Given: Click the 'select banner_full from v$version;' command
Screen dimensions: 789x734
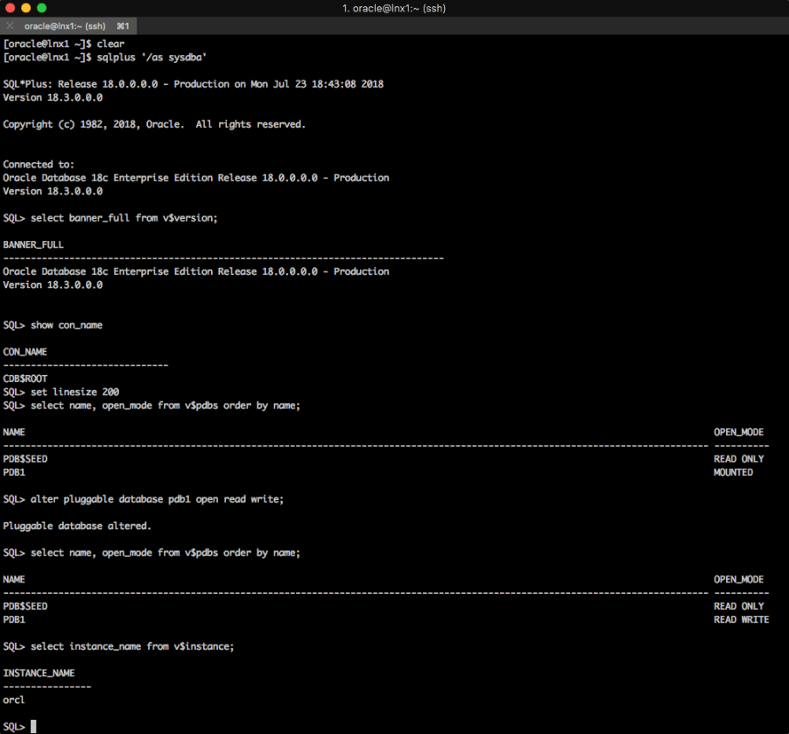Looking at the screenshot, I should (123, 218).
